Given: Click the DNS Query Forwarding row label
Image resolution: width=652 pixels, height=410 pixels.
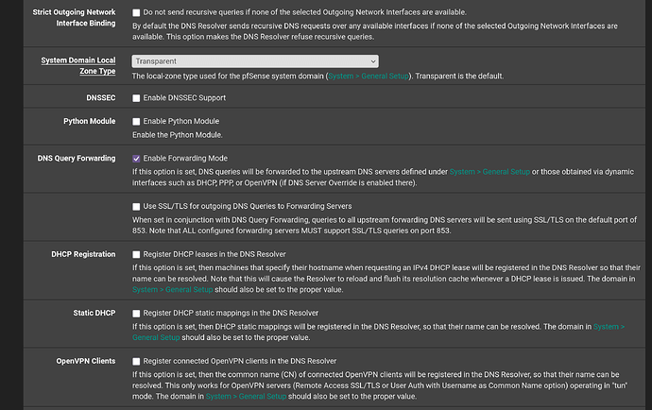Looking at the screenshot, I should click(77, 158).
